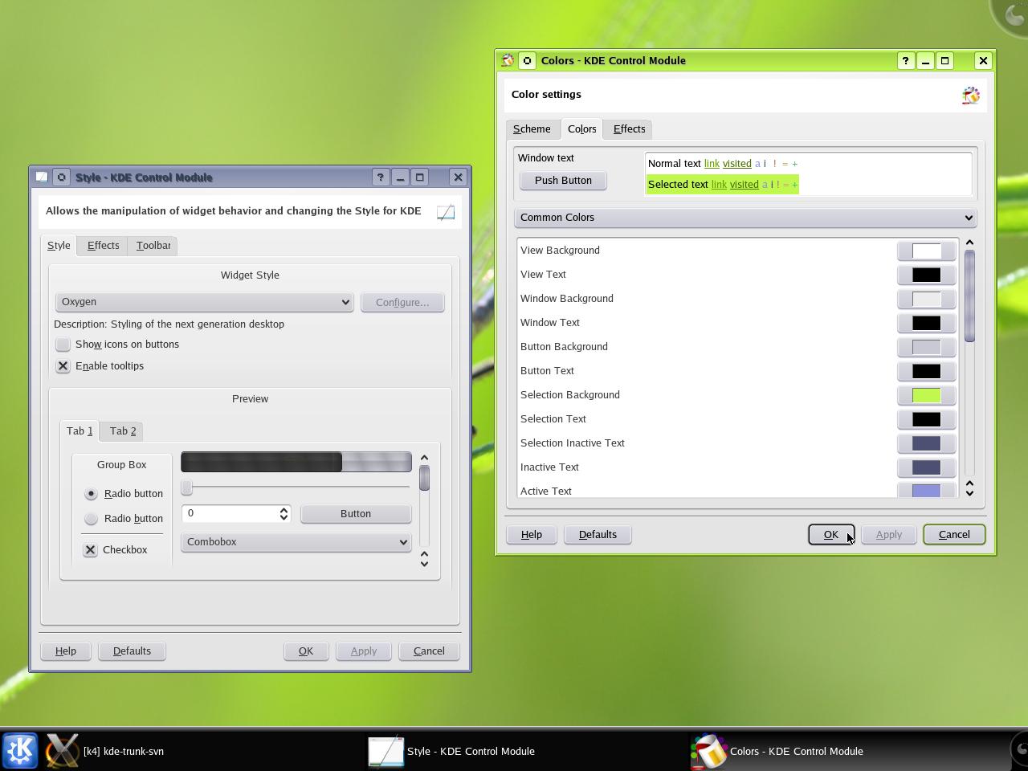
Task: Click Cancel in the Style window
Action: coord(429,651)
